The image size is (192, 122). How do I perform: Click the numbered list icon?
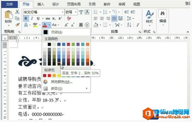point(105,12)
